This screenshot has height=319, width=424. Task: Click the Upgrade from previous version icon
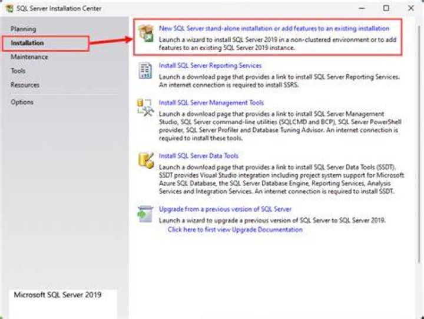click(145, 214)
